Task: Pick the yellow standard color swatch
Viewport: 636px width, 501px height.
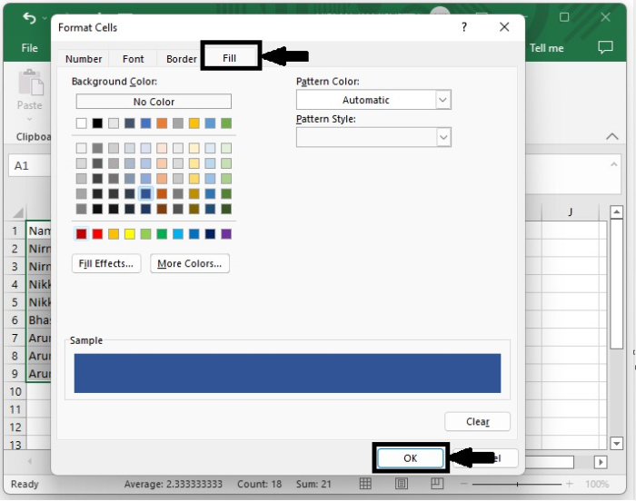Action: pos(130,234)
